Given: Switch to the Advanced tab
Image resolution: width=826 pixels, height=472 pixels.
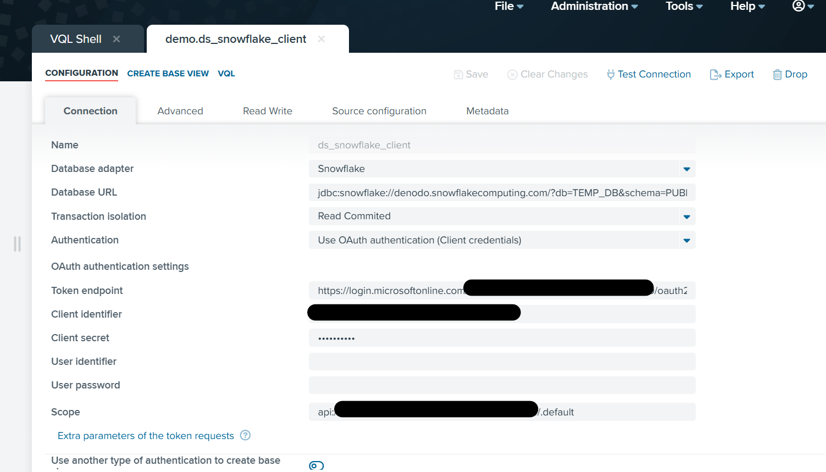Looking at the screenshot, I should [180, 111].
